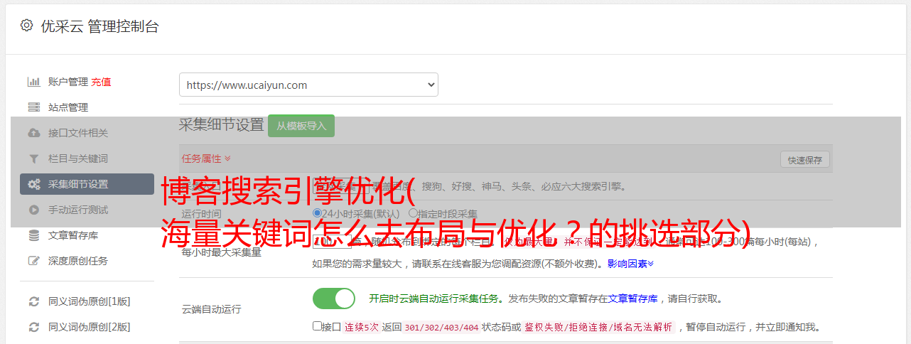Screen dimensions: 911x344
Task: Click the gears icon for 采集细节设置
Action: tap(33, 184)
